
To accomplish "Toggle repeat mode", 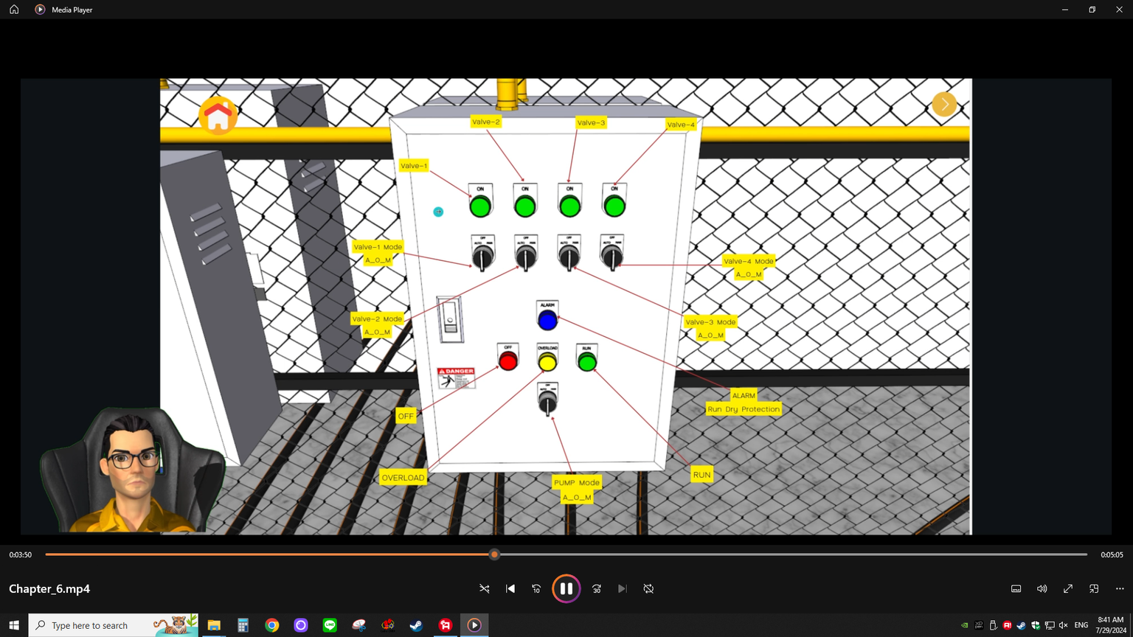I will (x=648, y=588).
